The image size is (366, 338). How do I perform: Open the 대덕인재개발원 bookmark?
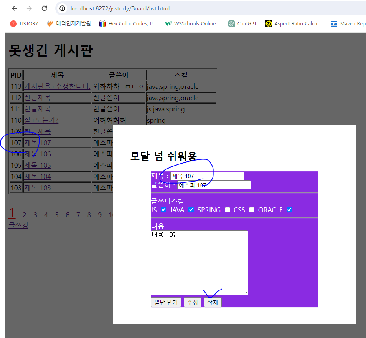69,23
